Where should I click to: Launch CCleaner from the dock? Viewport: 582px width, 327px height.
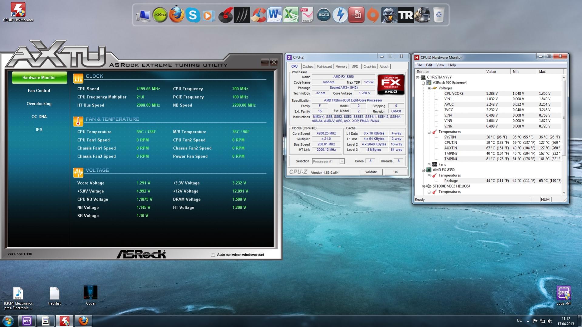coord(258,15)
